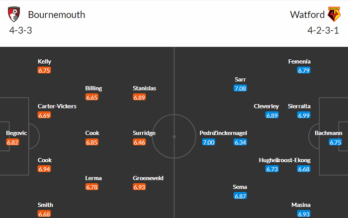Click Sarr's 7.08 rating badge
This screenshot has width=348, height=218.
pyautogui.click(x=240, y=88)
